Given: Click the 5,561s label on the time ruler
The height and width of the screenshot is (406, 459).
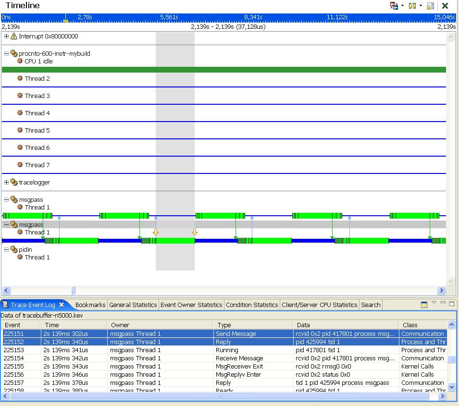Looking at the screenshot, I should pyautogui.click(x=169, y=17).
